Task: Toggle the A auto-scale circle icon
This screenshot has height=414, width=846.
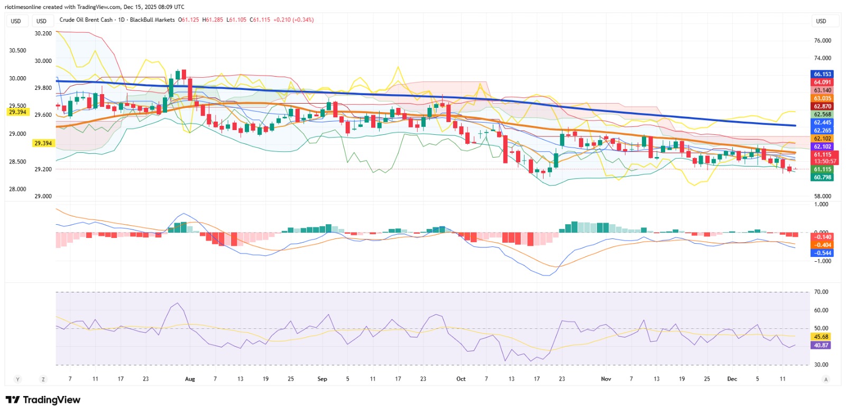Action: pos(825,379)
